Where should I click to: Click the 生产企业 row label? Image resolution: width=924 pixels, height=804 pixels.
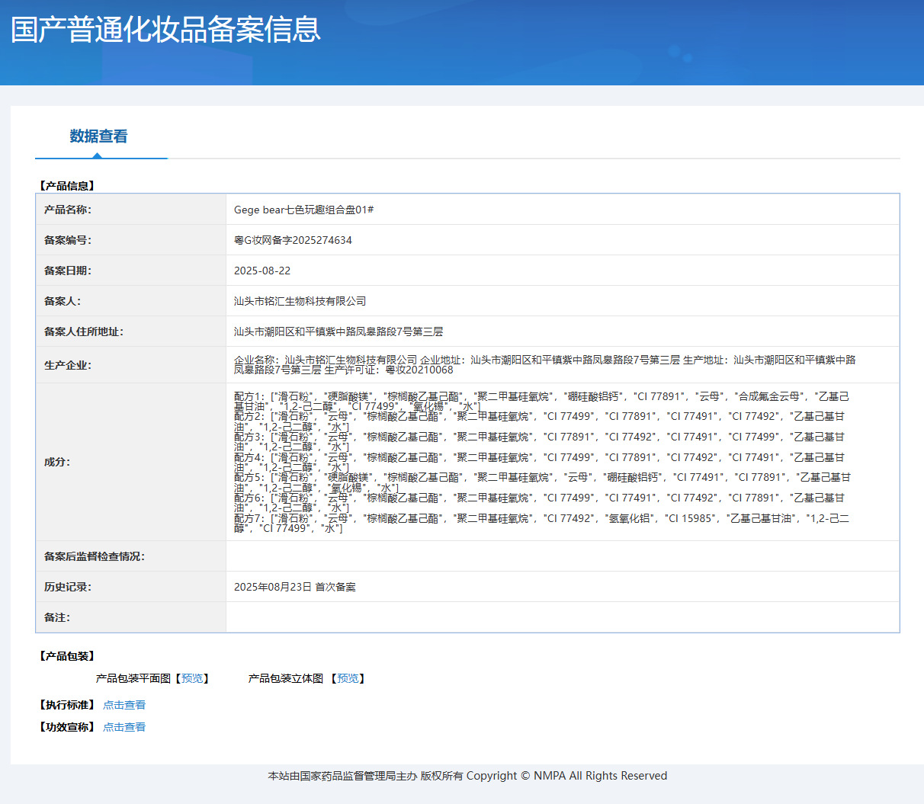[x=68, y=365]
